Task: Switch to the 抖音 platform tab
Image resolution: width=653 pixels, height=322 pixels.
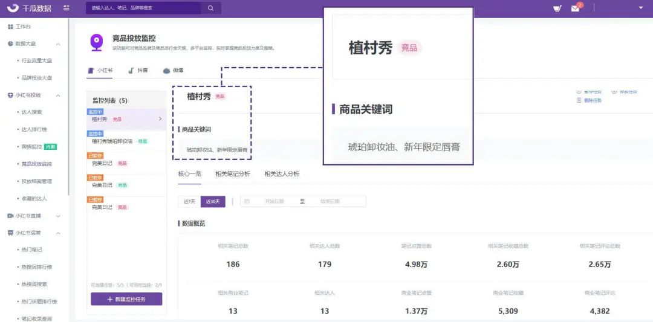Action: pos(138,70)
